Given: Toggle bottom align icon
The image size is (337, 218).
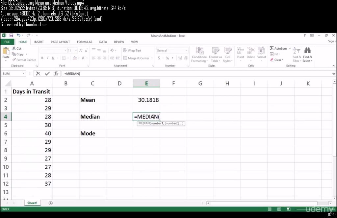Looking at the screenshot, I should (104, 51).
